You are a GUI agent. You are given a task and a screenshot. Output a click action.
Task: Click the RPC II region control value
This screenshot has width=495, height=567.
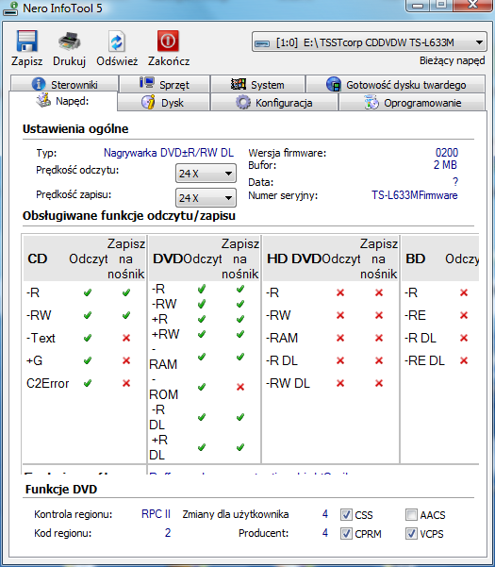pyautogui.click(x=156, y=514)
